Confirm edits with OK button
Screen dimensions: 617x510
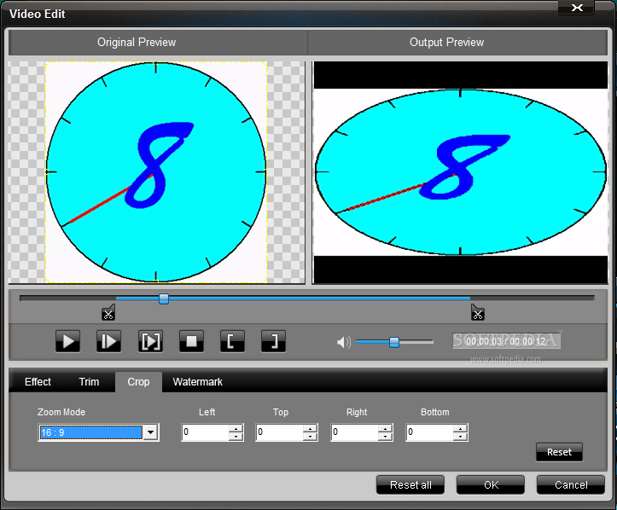pos(491,484)
